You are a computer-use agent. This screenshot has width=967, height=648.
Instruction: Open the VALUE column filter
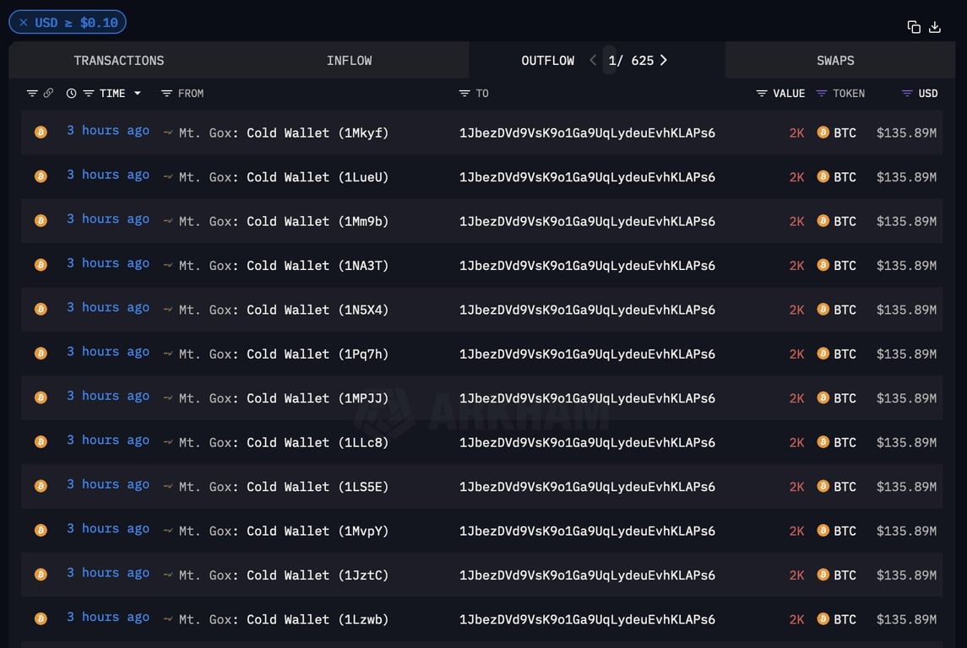point(762,94)
